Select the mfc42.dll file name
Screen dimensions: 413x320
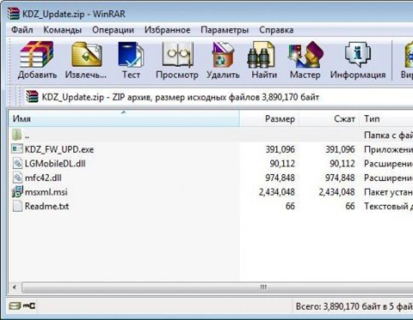pyautogui.click(x=43, y=178)
